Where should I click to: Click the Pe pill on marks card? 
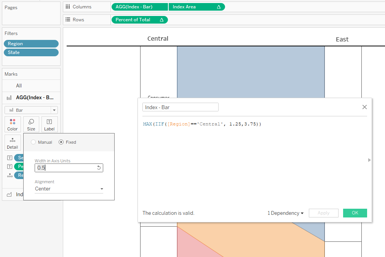pyautogui.click(x=19, y=167)
